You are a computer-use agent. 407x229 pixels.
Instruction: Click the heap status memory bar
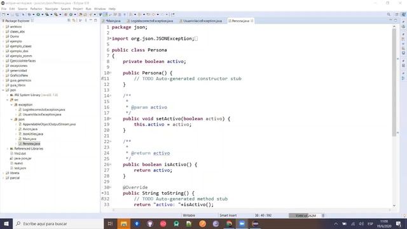click(305, 216)
